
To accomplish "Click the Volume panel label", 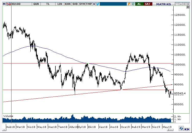I will pos(8,116).
